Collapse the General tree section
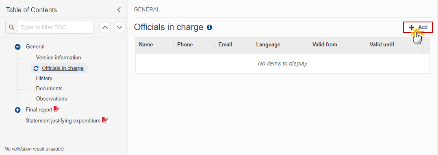This screenshot has height=155, width=438. click(17, 47)
